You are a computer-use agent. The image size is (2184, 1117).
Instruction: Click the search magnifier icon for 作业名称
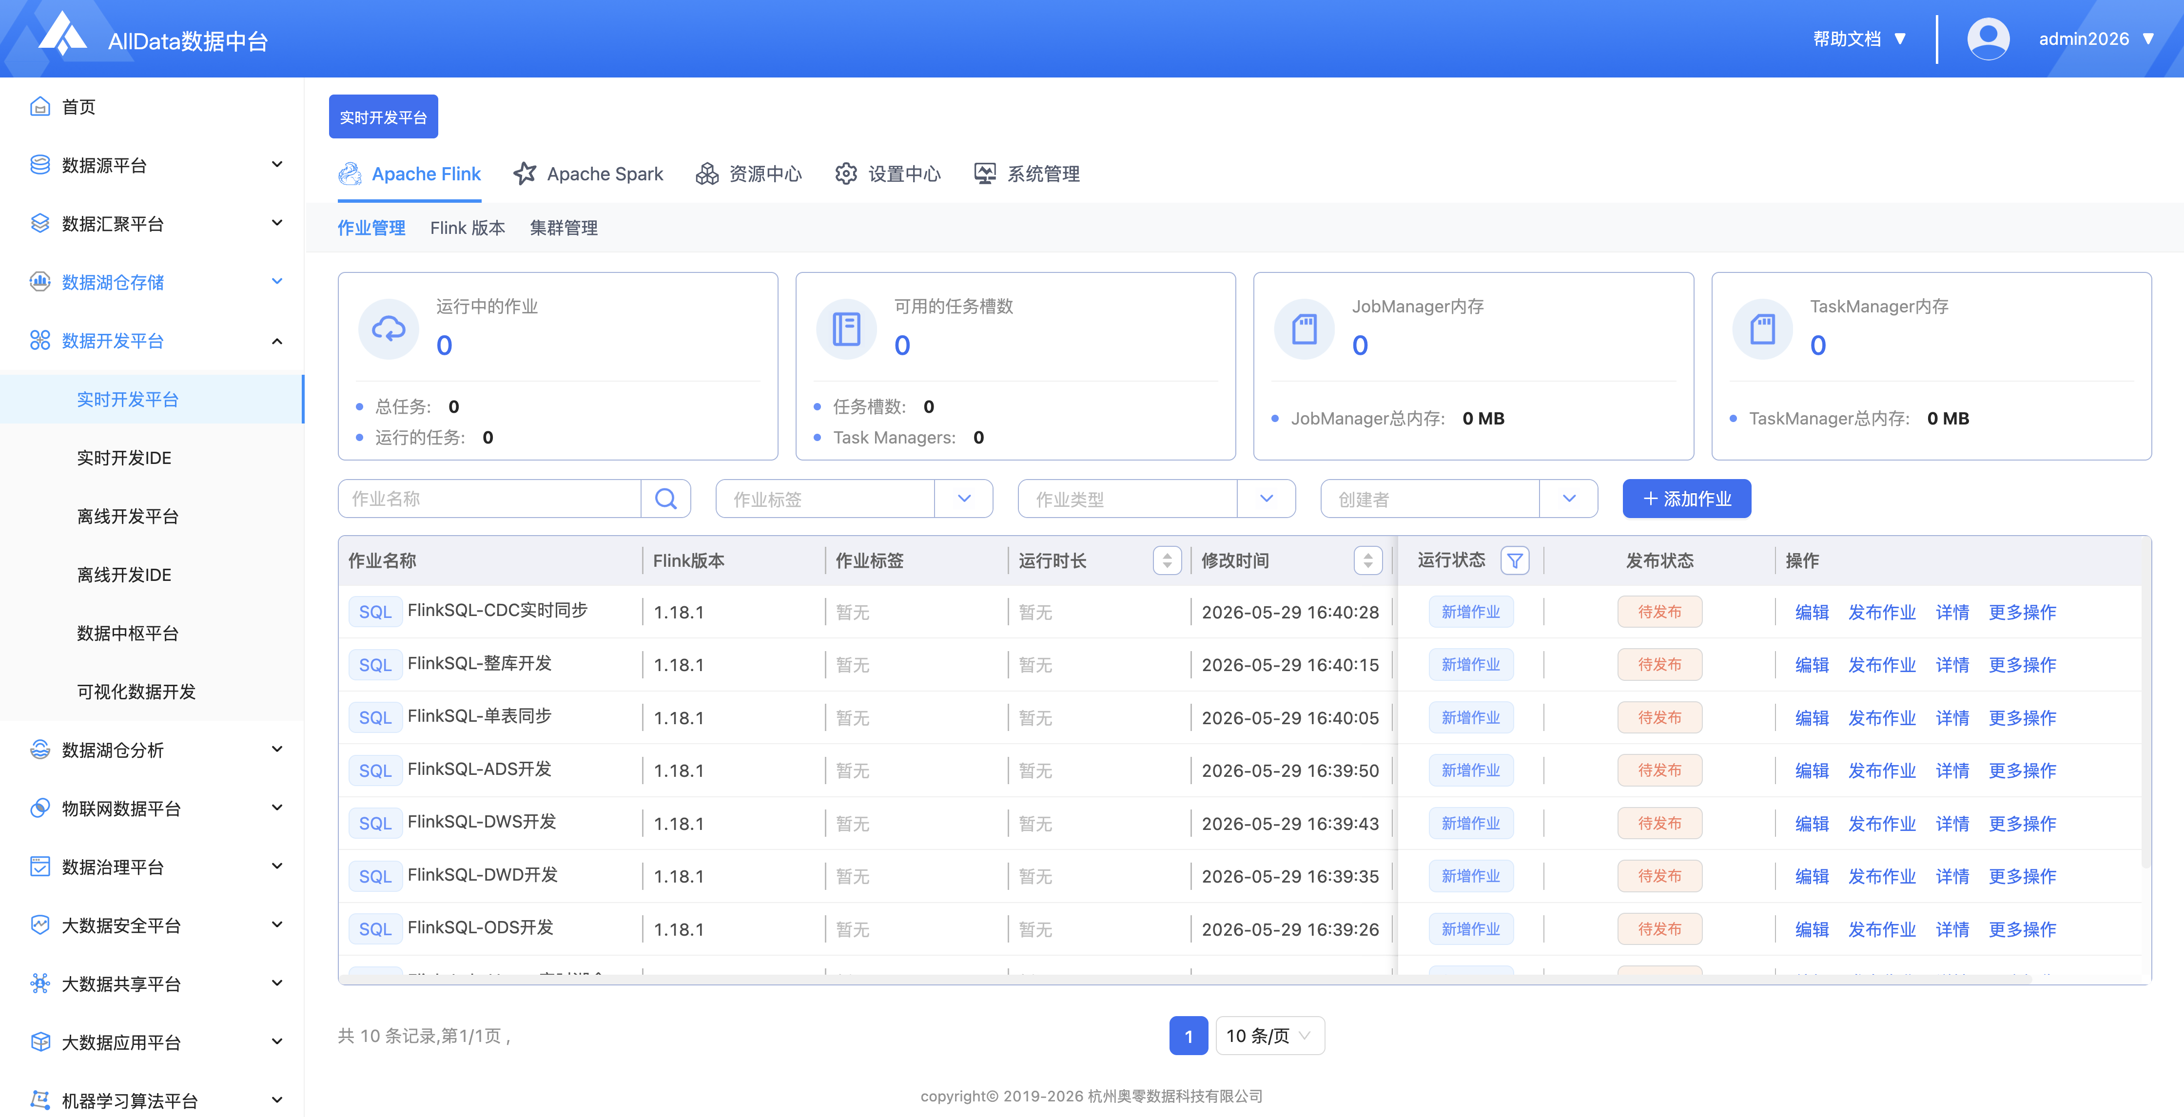(665, 499)
